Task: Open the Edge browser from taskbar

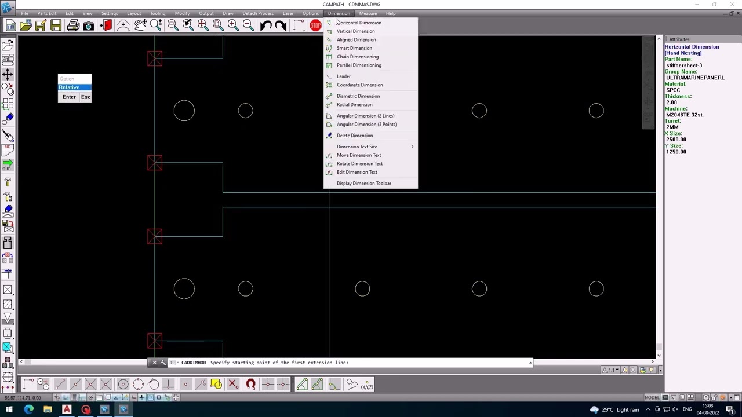Action: click(x=28, y=410)
